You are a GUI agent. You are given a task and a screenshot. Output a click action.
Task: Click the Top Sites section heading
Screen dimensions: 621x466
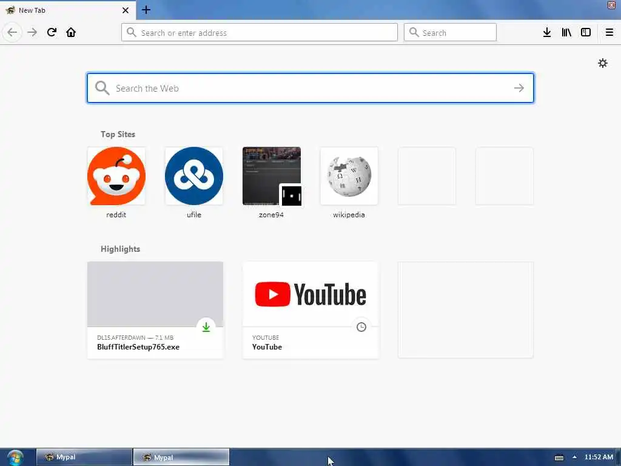click(118, 134)
